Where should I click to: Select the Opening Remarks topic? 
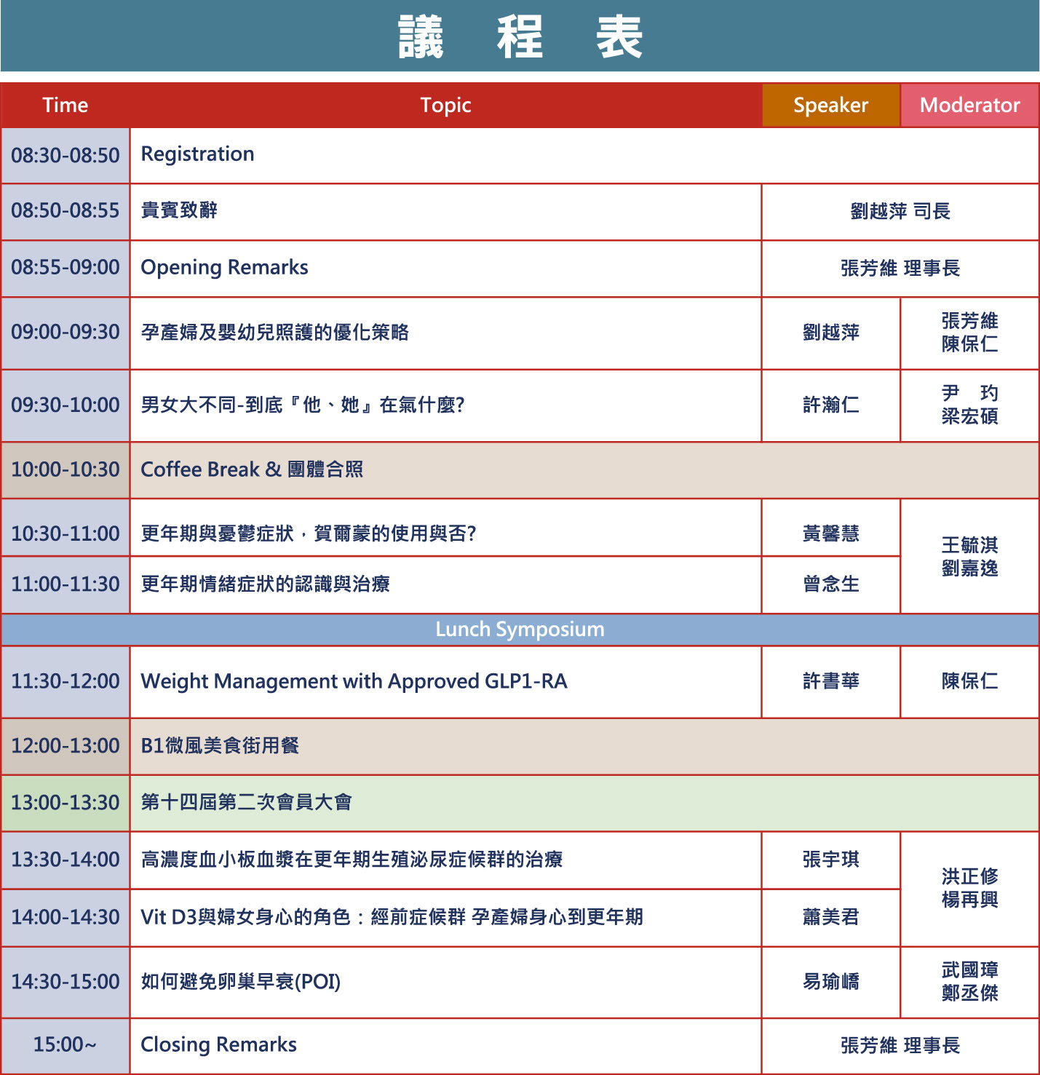click(x=224, y=268)
